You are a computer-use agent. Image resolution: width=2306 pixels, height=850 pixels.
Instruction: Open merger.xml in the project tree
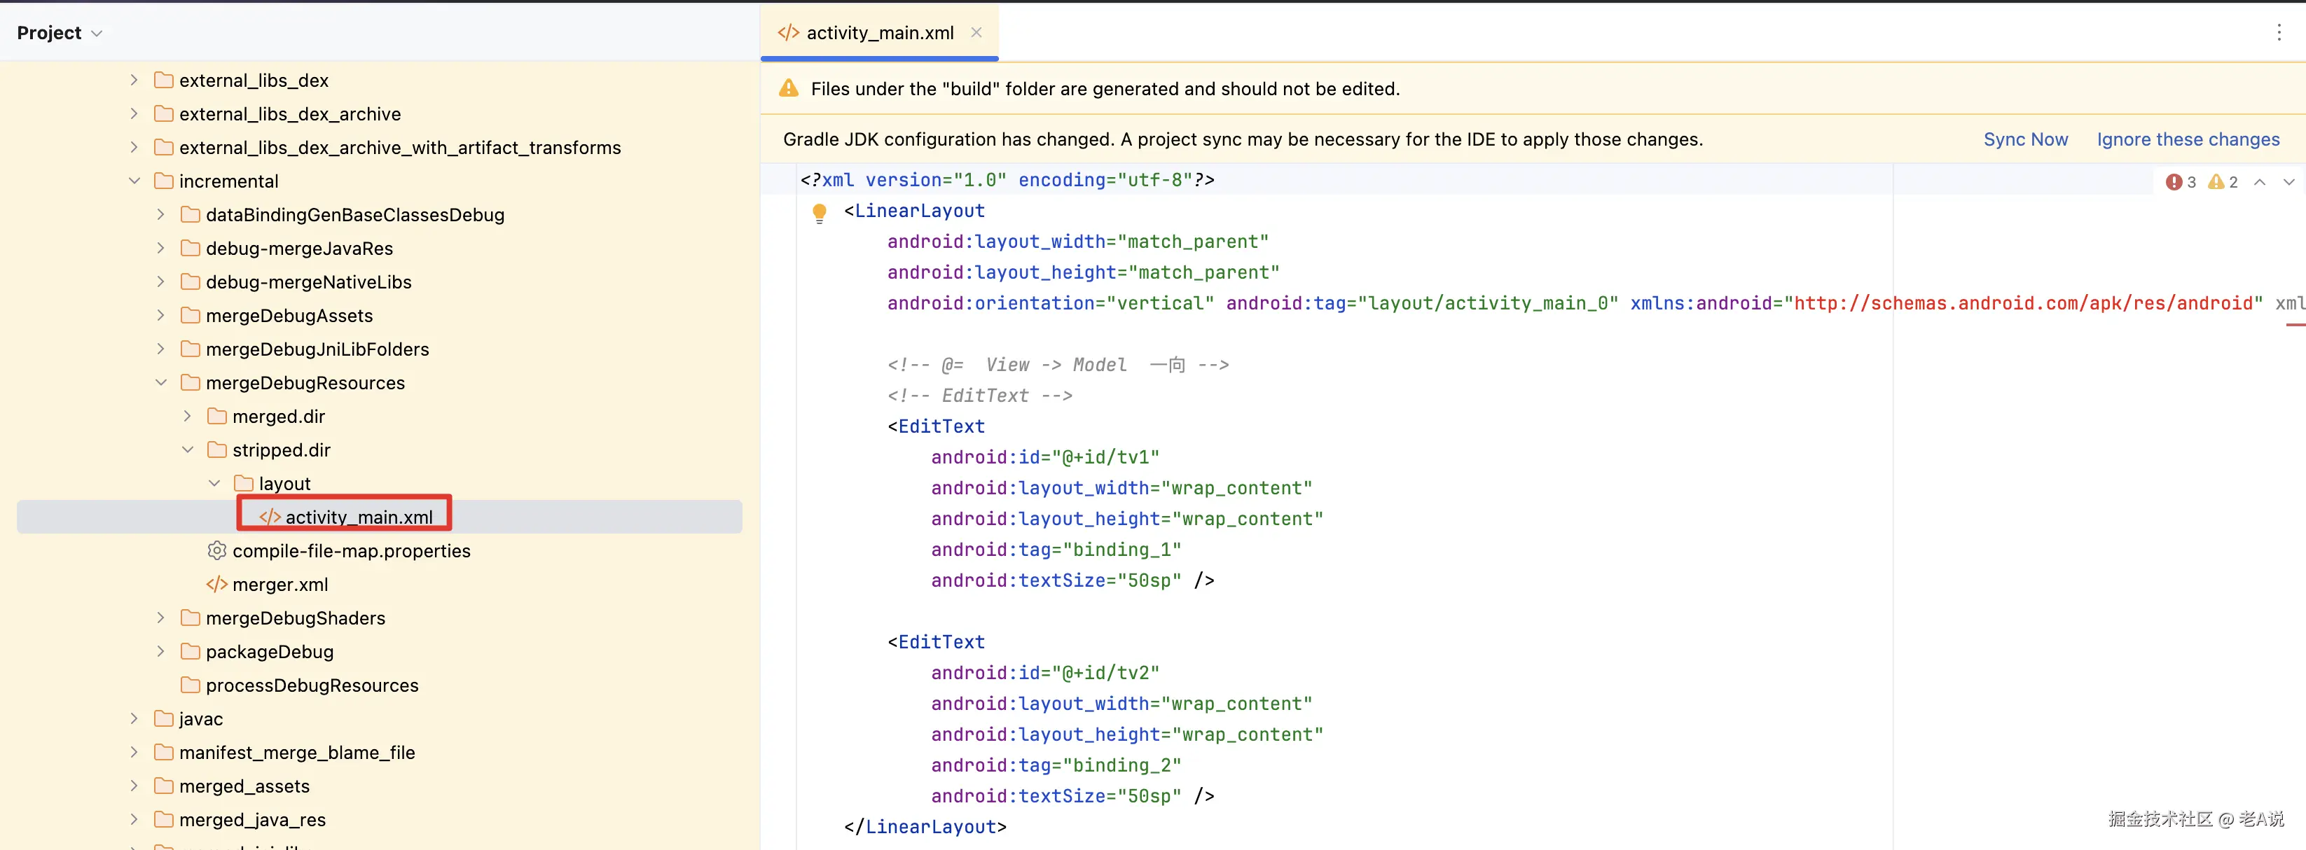279,584
